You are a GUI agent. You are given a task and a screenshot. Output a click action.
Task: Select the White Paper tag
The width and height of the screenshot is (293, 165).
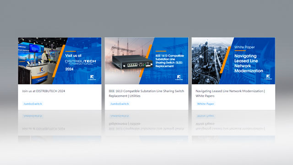pyautogui.click(x=206, y=104)
